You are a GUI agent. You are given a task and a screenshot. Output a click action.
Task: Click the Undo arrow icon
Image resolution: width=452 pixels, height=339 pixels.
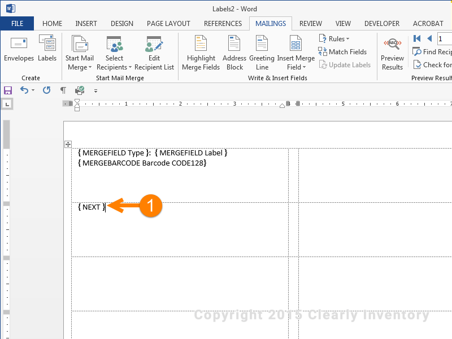click(24, 90)
